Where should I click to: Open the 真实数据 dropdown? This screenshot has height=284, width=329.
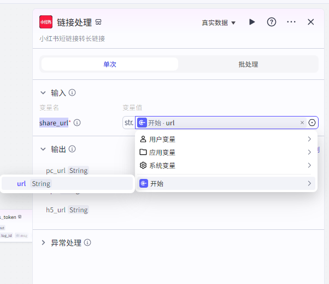[x=219, y=22]
